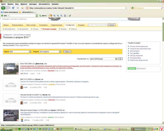Click the red V site favicon in address bar
The height and width of the screenshot is (131, 164).
click(x=27, y=8)
